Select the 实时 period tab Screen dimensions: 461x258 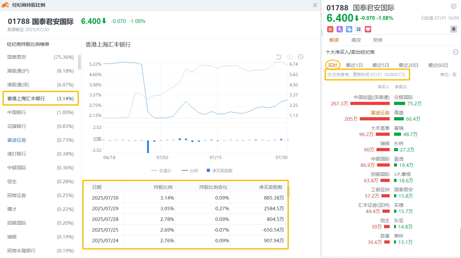332,65
